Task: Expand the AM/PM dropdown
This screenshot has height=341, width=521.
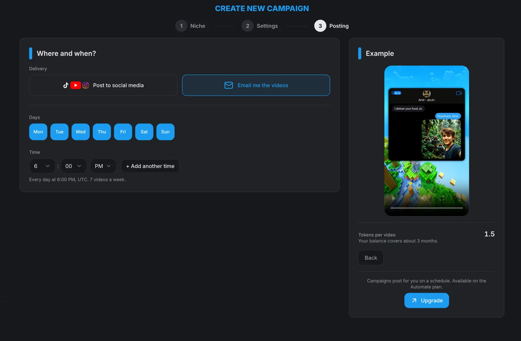Action: pyautogui.click(x=103, y=166)
